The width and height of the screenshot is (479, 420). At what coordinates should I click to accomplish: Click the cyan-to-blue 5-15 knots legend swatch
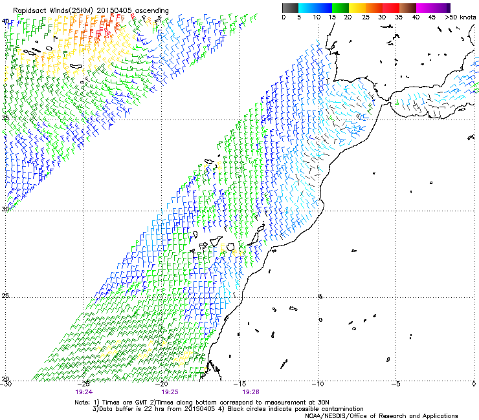tap(315, 8)
